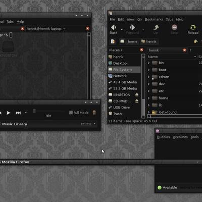Open the View menu in file manager

pyautogui.click(x=130, y=19)
